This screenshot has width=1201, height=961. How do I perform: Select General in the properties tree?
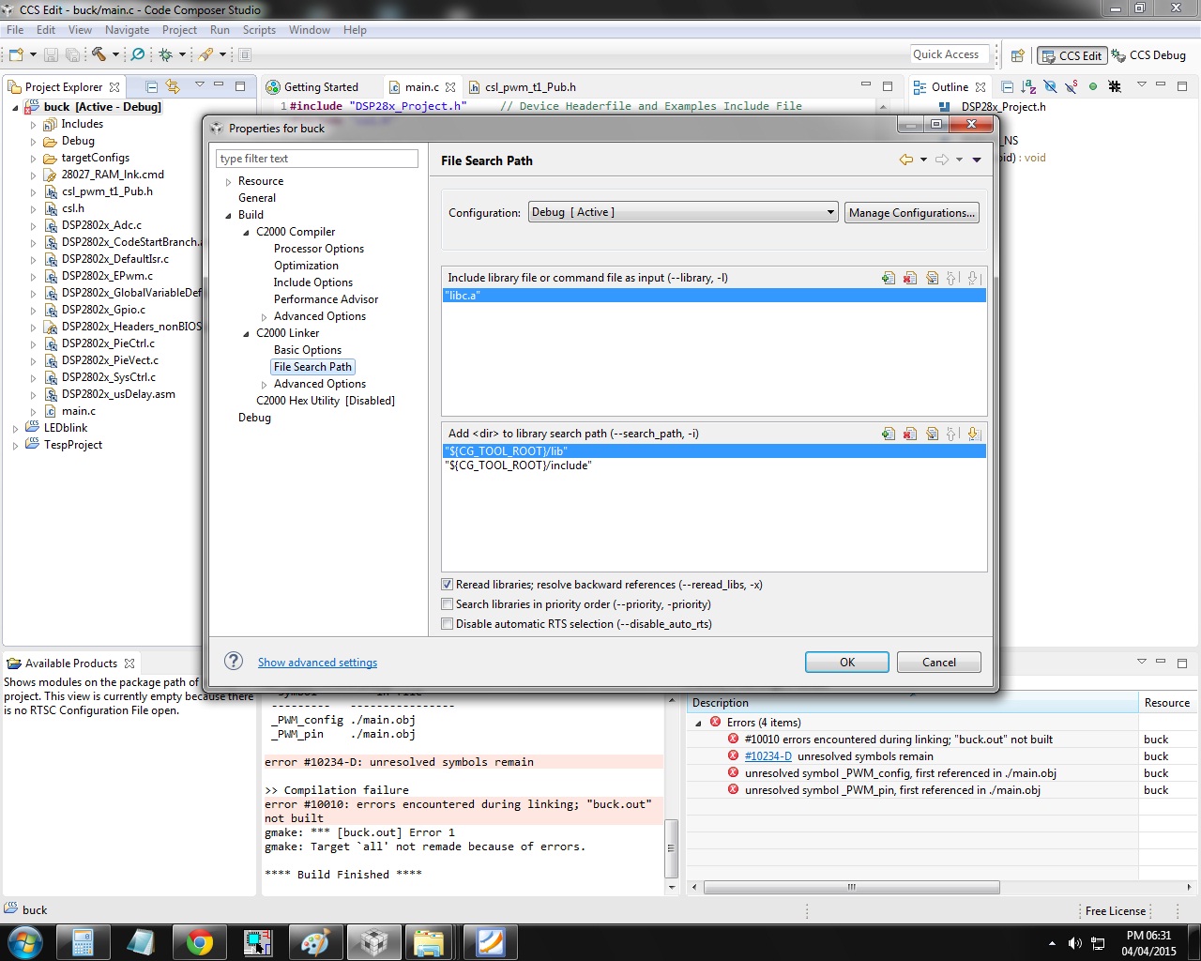point(257,198)
